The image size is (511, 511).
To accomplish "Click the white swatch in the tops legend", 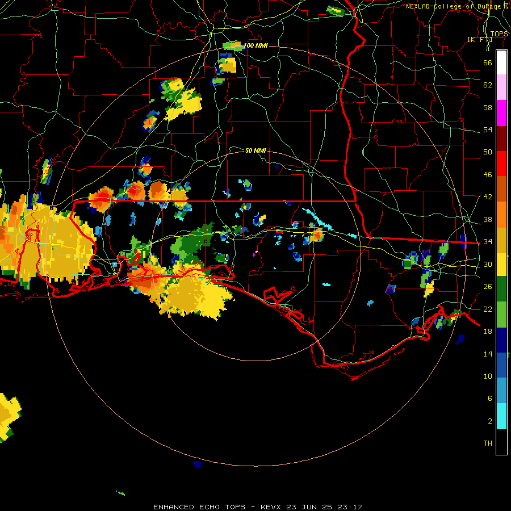I will pyautogui.click(x=501, y=62).
